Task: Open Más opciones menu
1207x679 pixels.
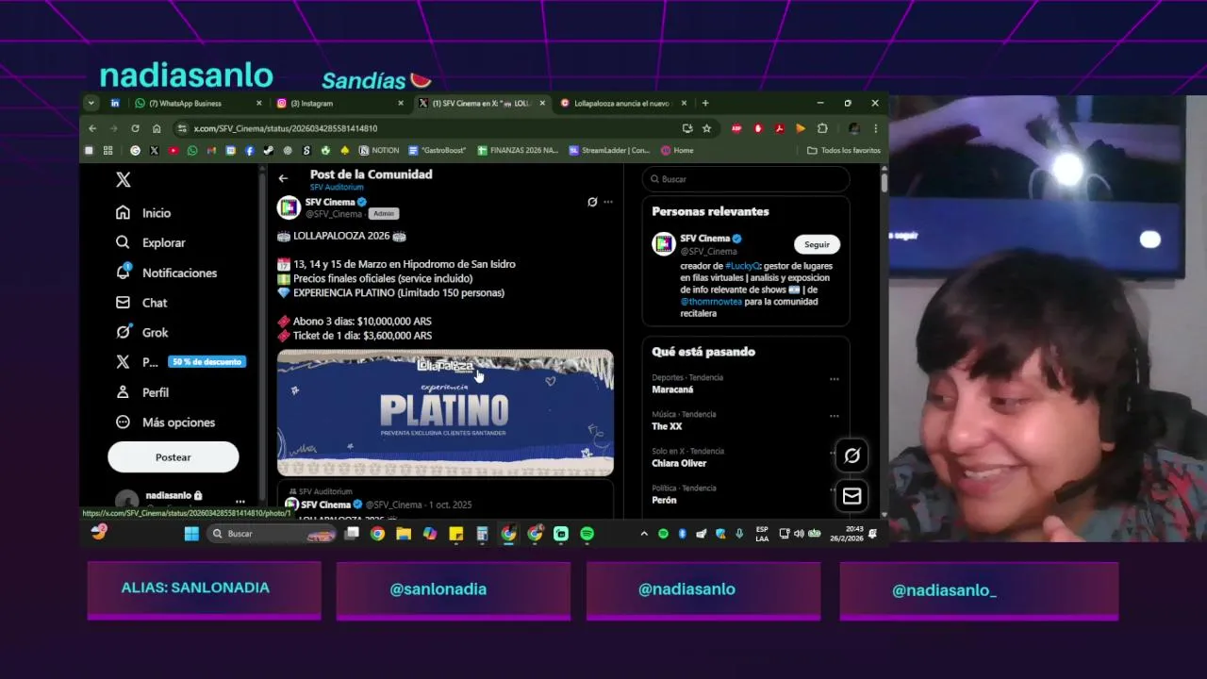Action: (165, 422)
